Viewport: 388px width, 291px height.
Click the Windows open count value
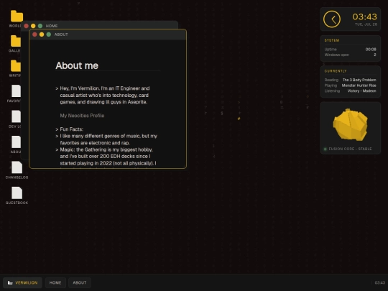point(375,55)
